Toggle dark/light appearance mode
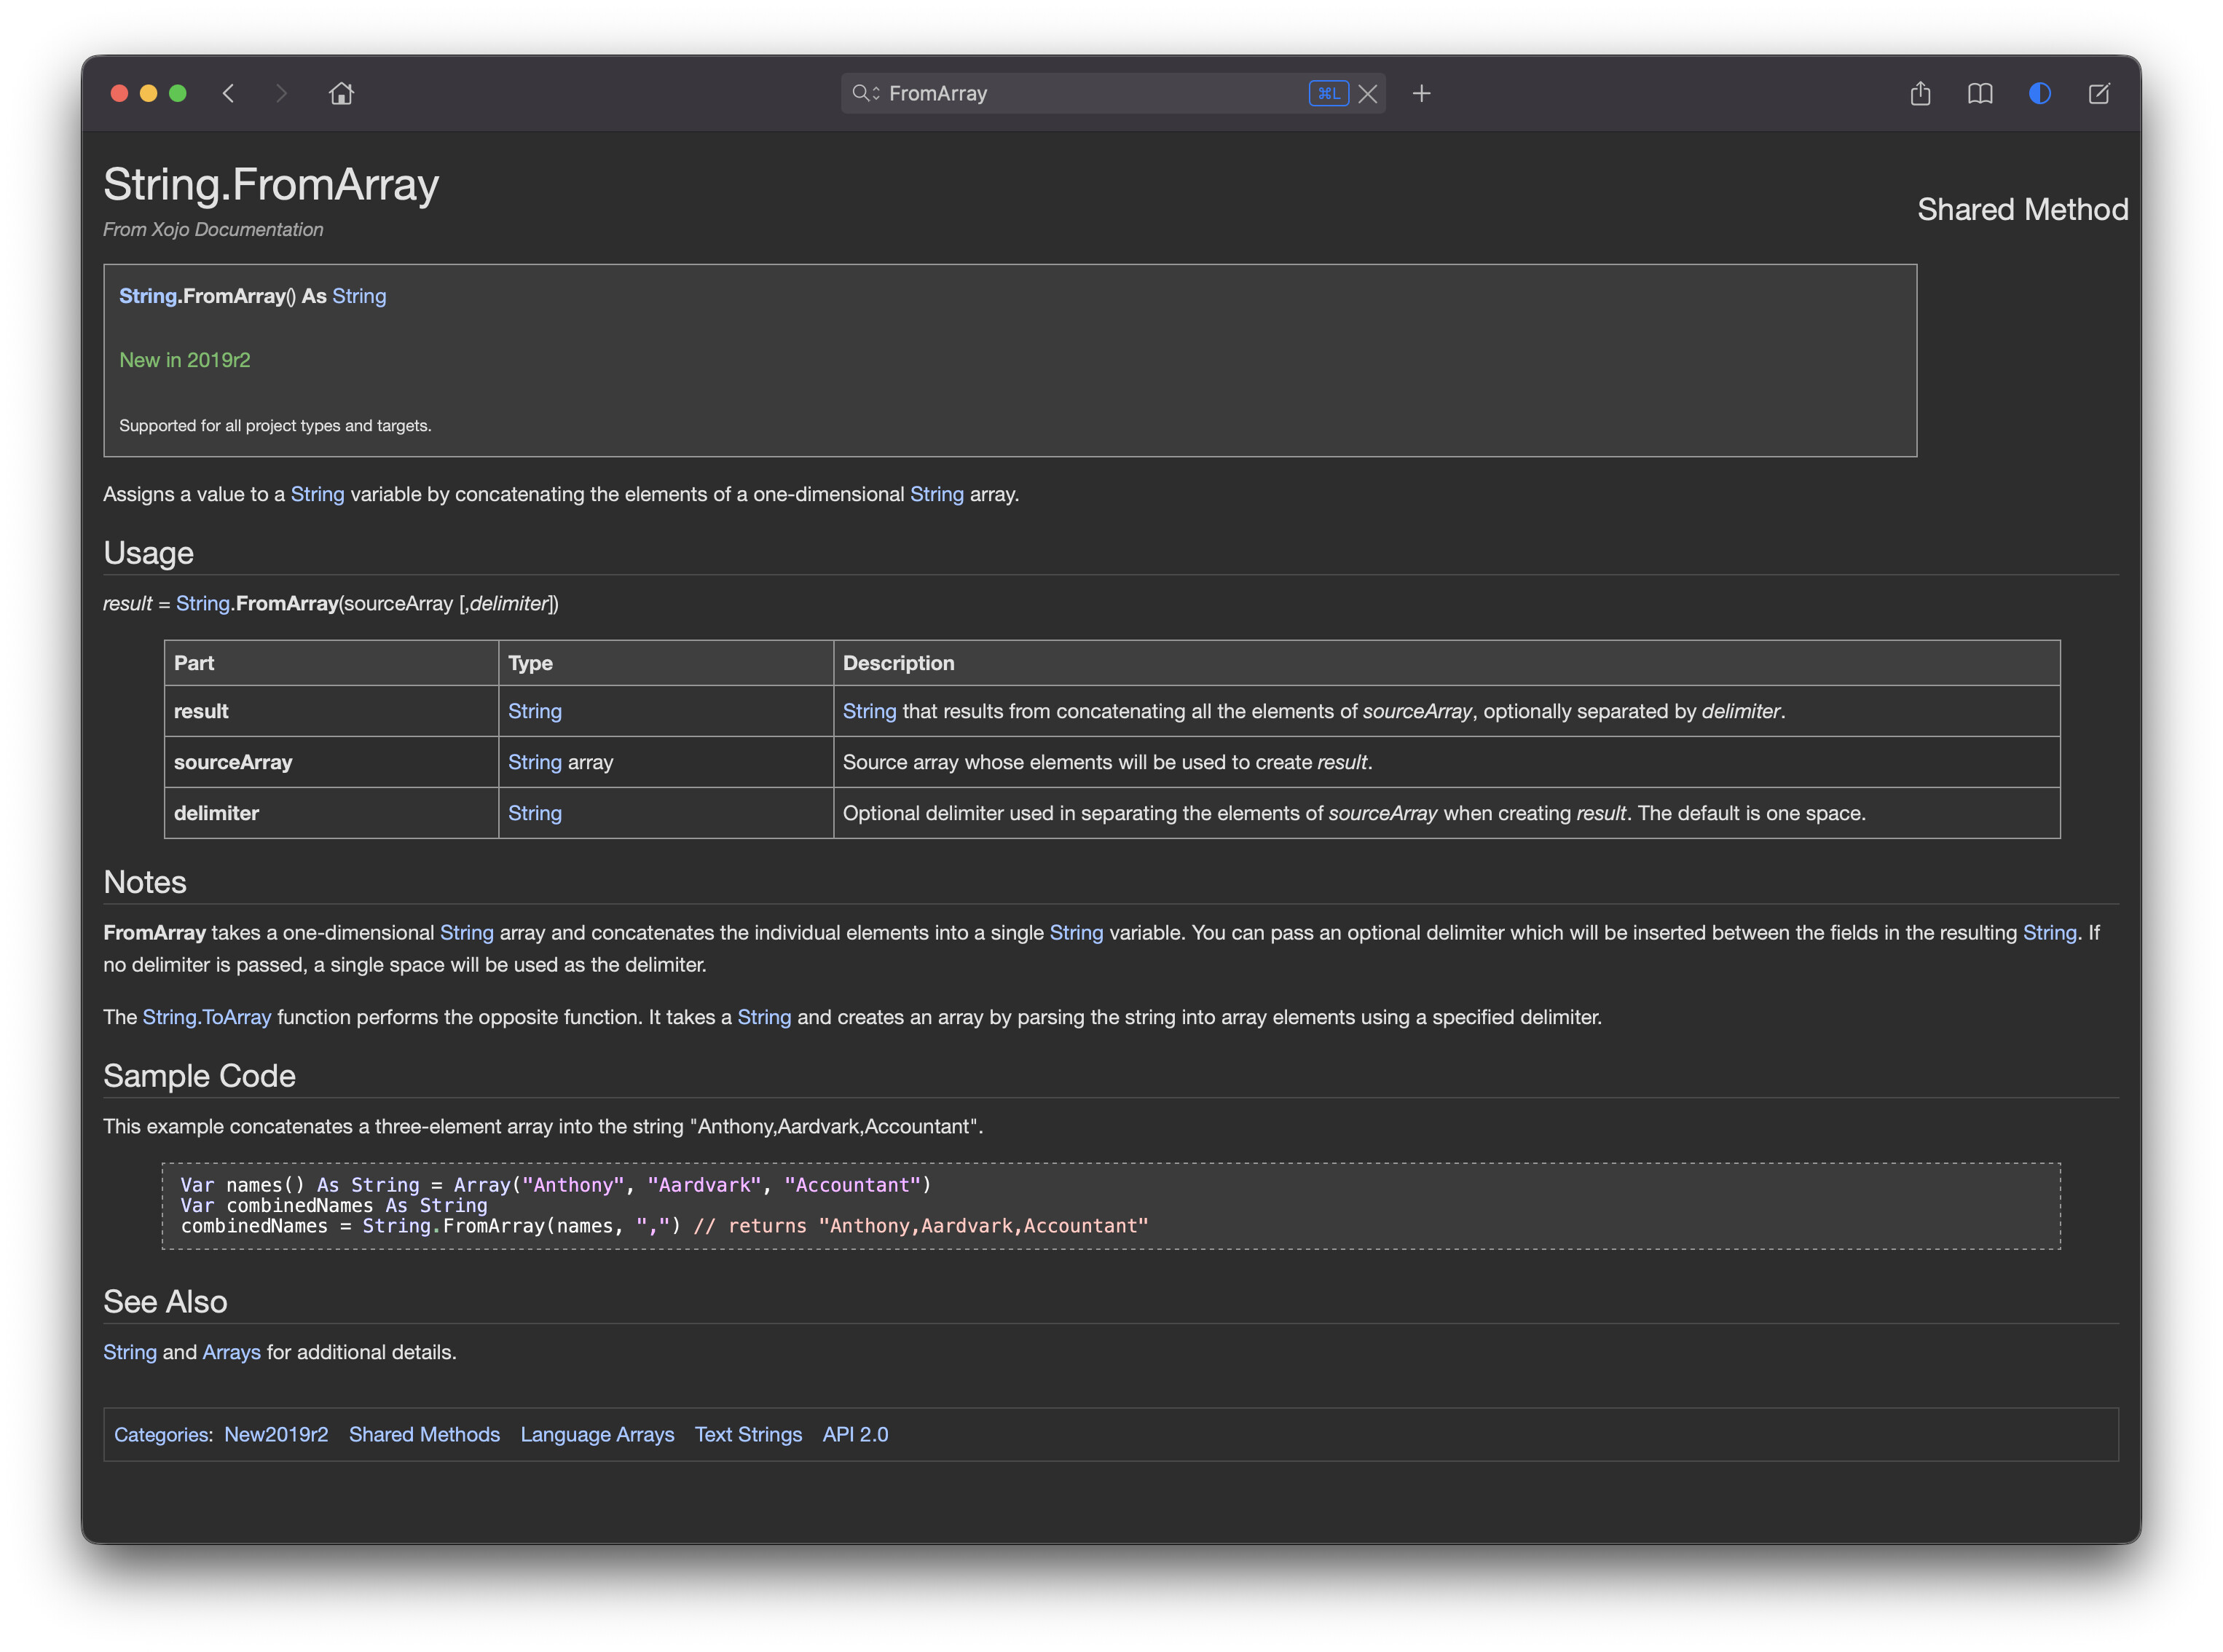2223x1652 pixels. [x=2040, y=93]
